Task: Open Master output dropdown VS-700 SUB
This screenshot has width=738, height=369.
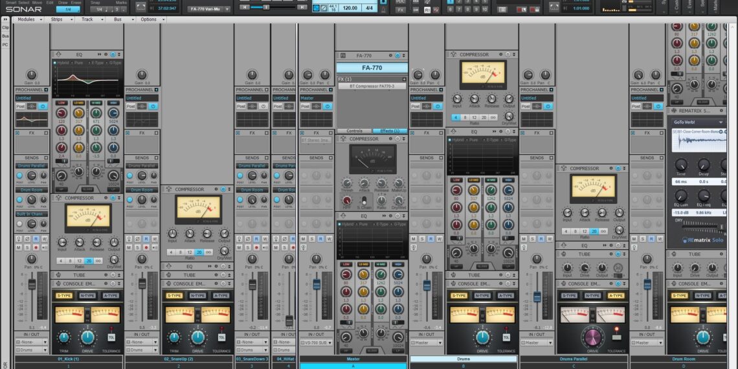Action: [x=317, y=342]
